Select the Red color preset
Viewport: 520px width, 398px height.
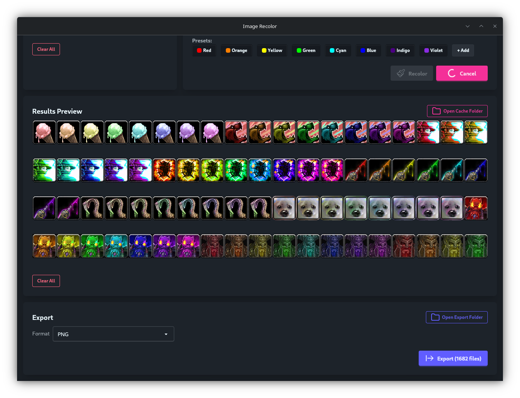[204, 50]
